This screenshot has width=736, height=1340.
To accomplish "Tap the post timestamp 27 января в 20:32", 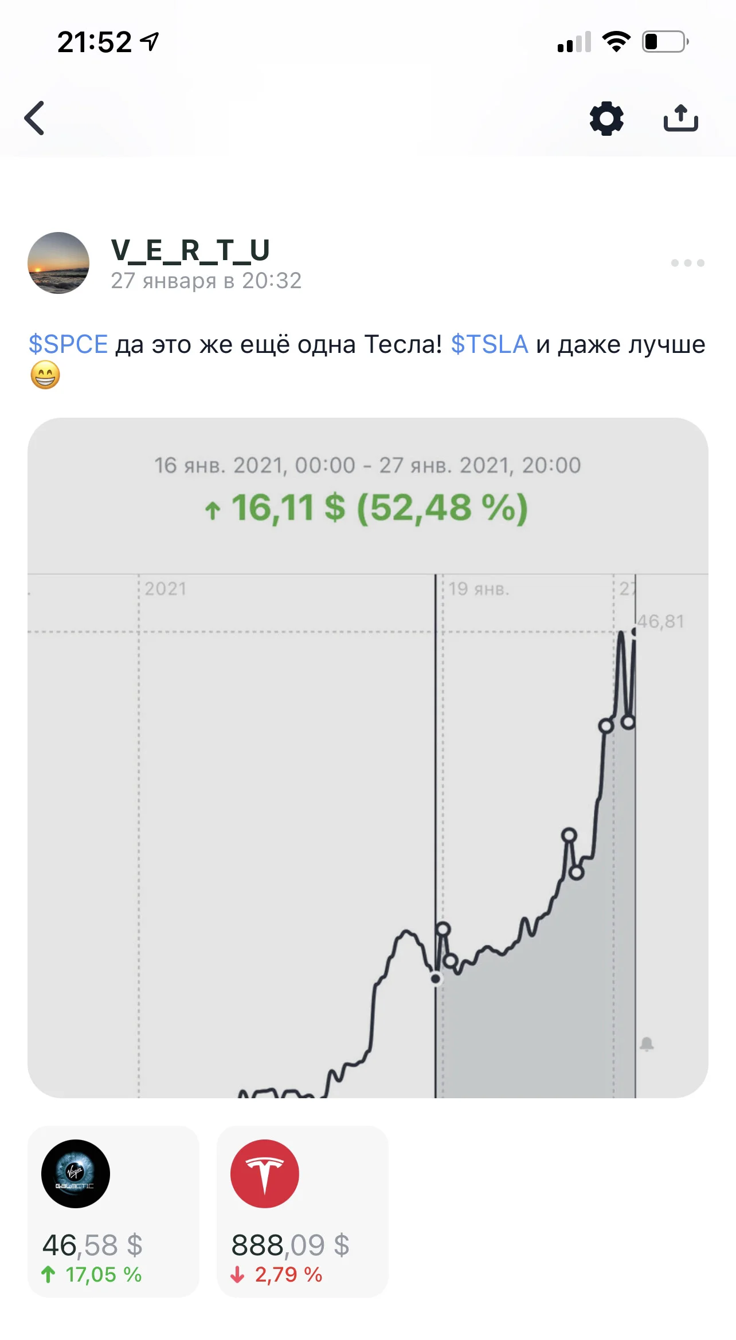I will (206, 281).
